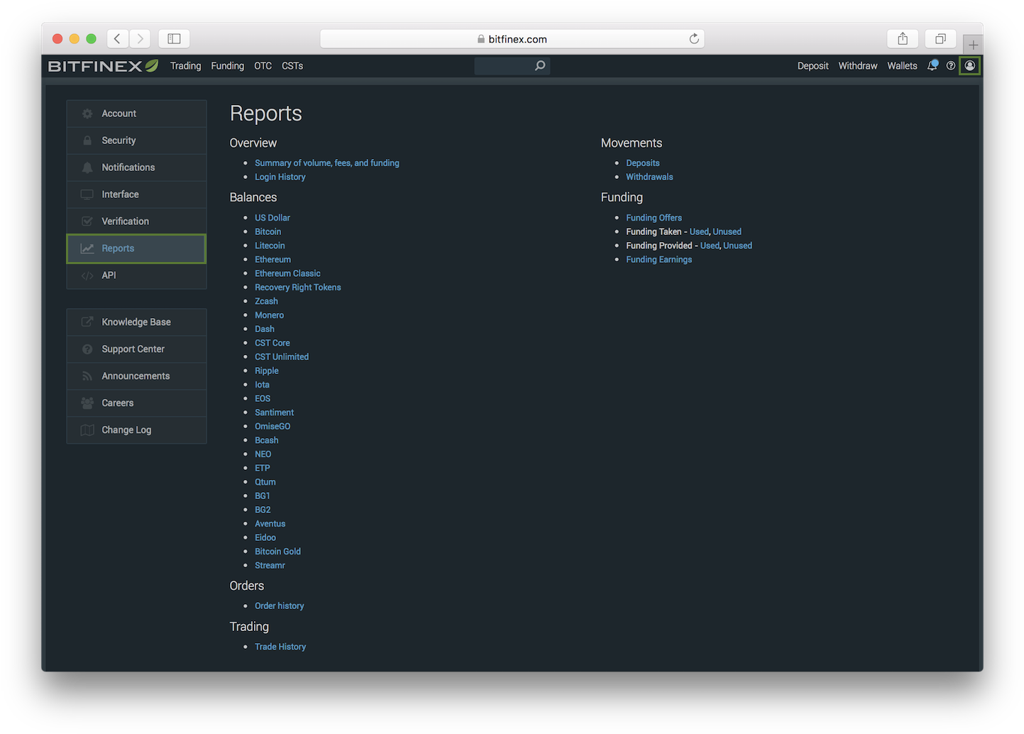The height and width of the screenshot is (734, 1024).
Task: Click the Change Log book icon
Action: tap(87, 430)
